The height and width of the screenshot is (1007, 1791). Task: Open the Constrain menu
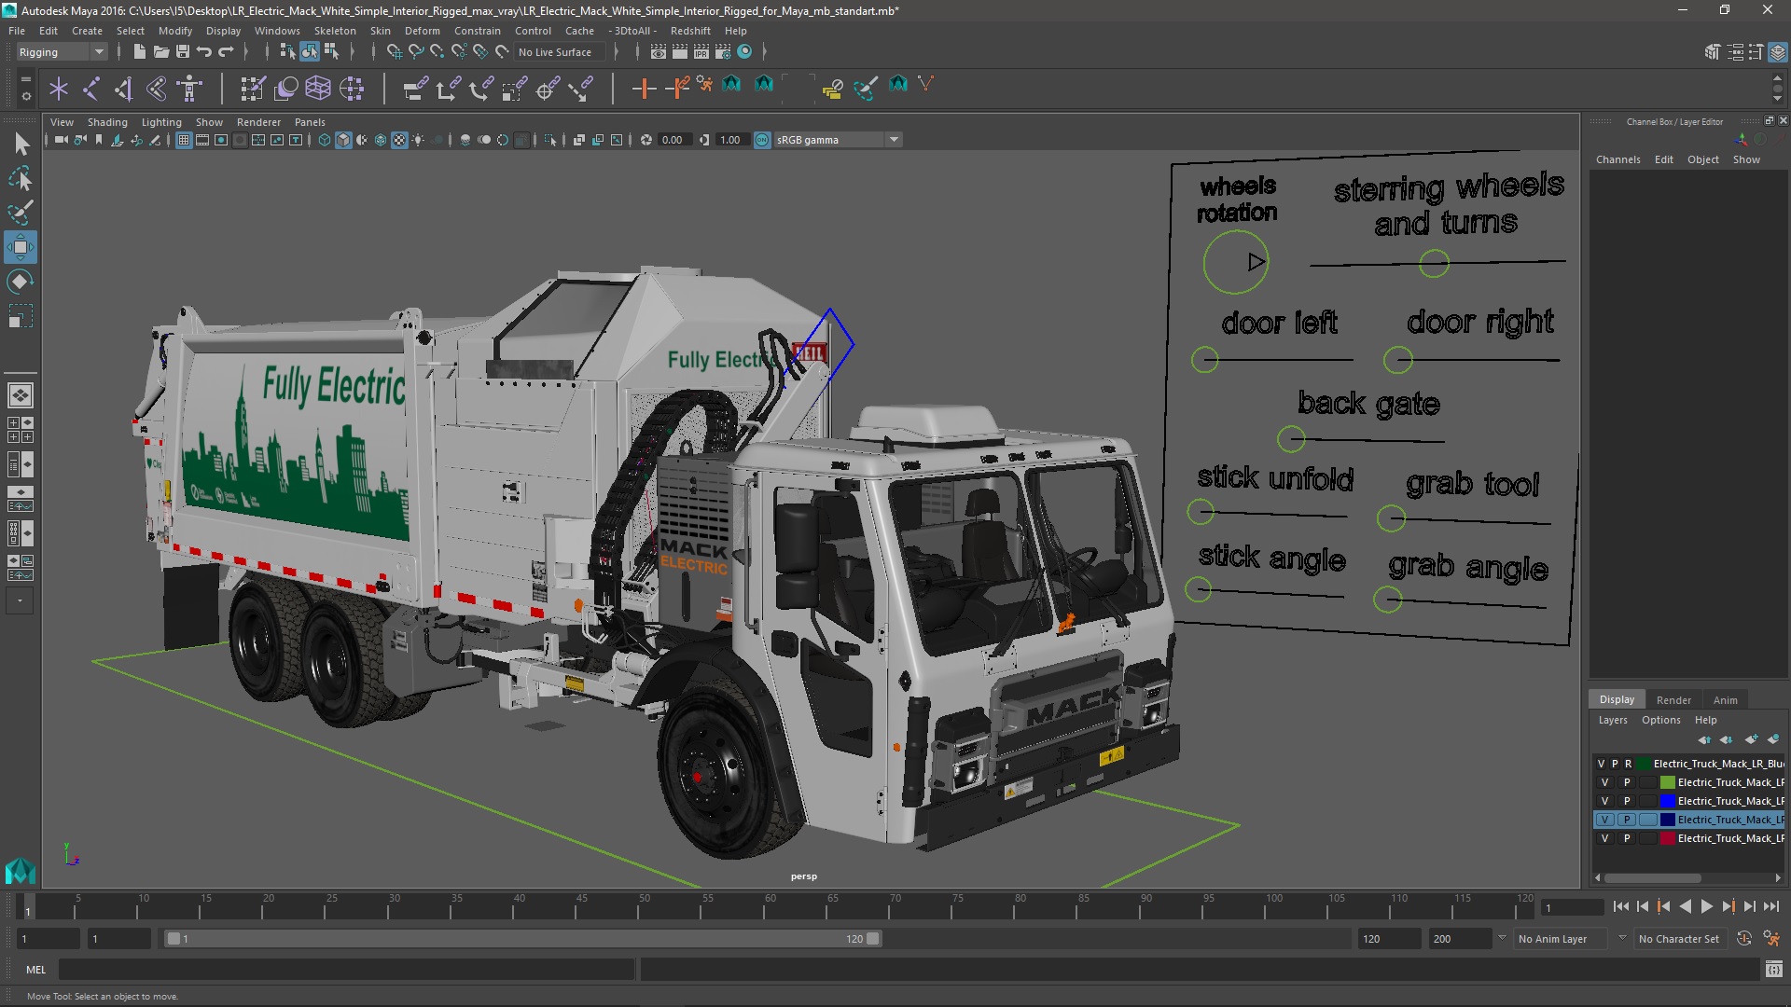click(x=478, y=31)
